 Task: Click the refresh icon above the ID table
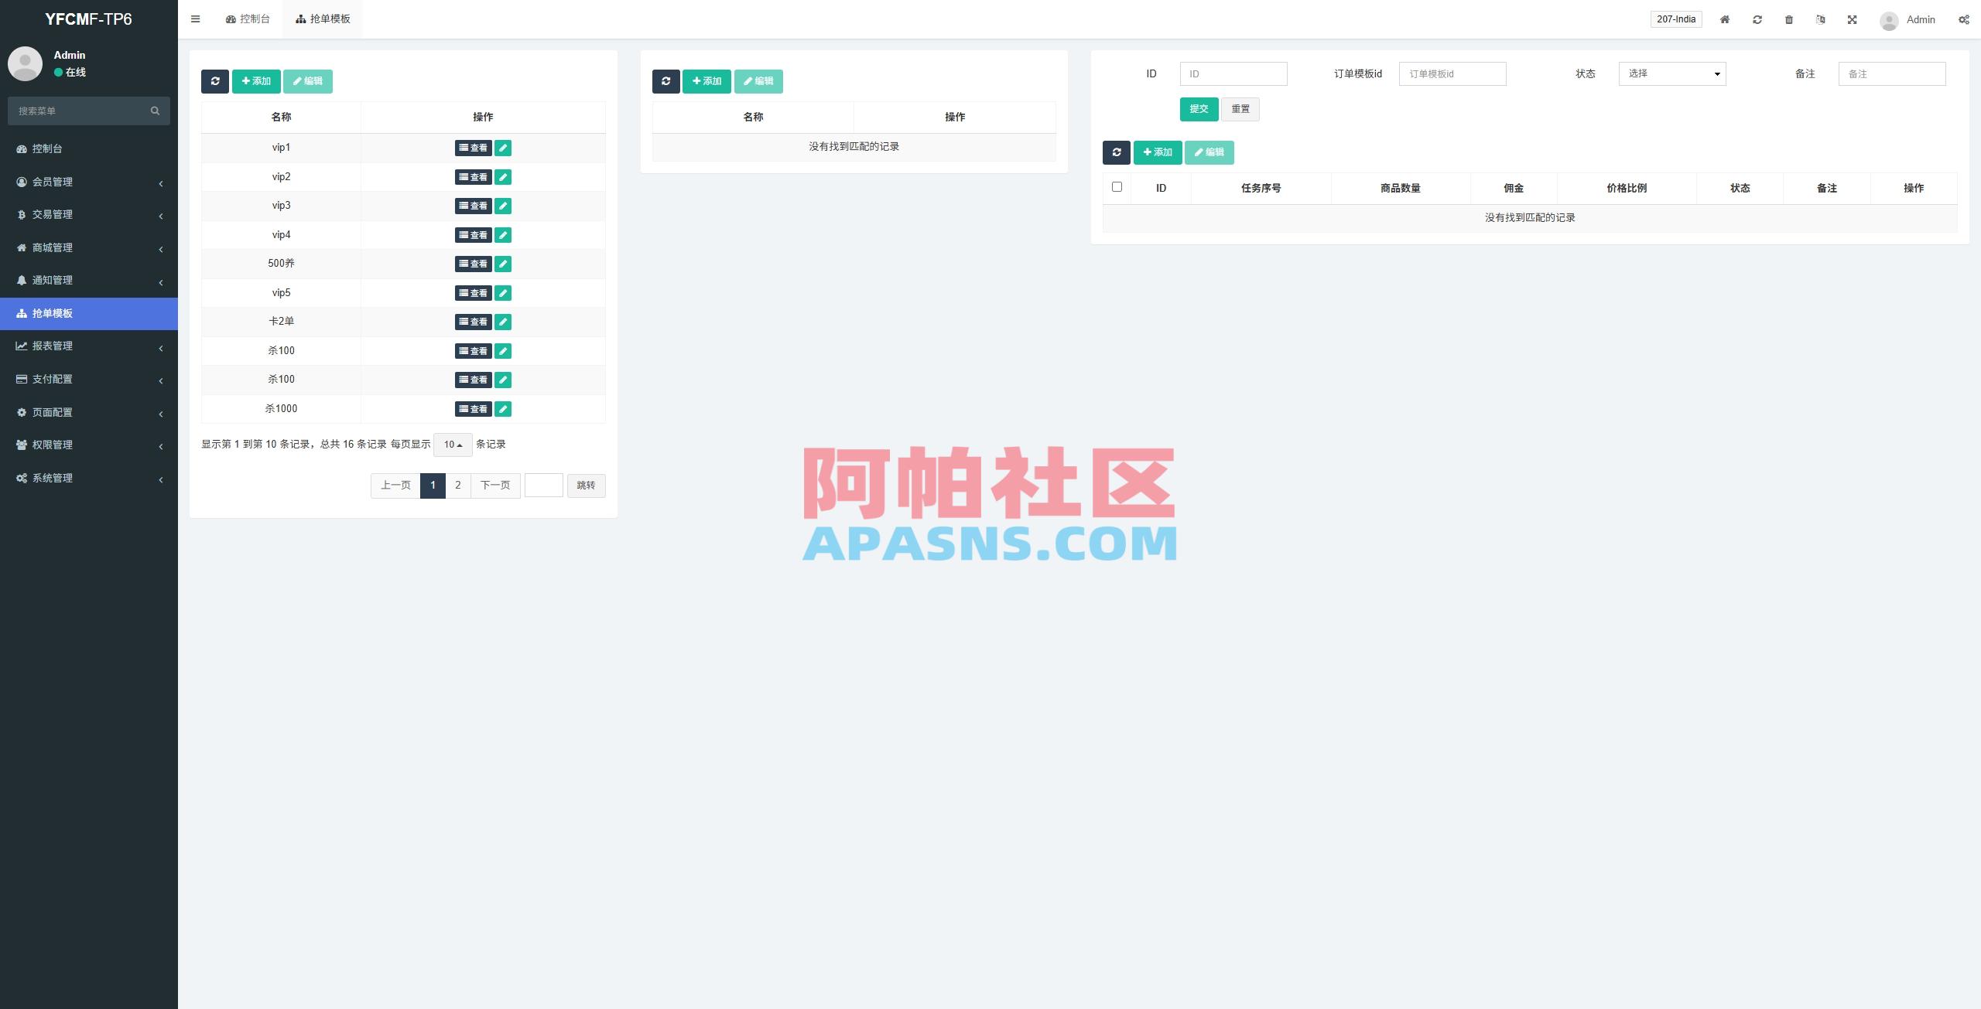[x=1116, y=152]
